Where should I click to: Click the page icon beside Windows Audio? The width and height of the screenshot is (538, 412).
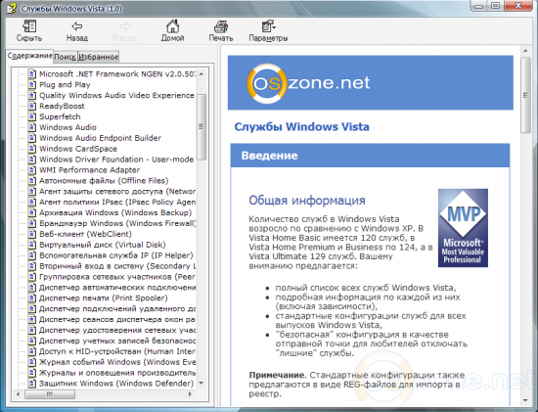coord(32,127)
